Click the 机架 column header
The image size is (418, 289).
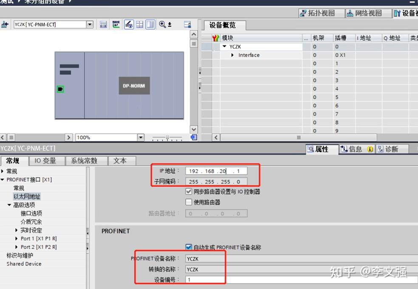click(322, 38)
